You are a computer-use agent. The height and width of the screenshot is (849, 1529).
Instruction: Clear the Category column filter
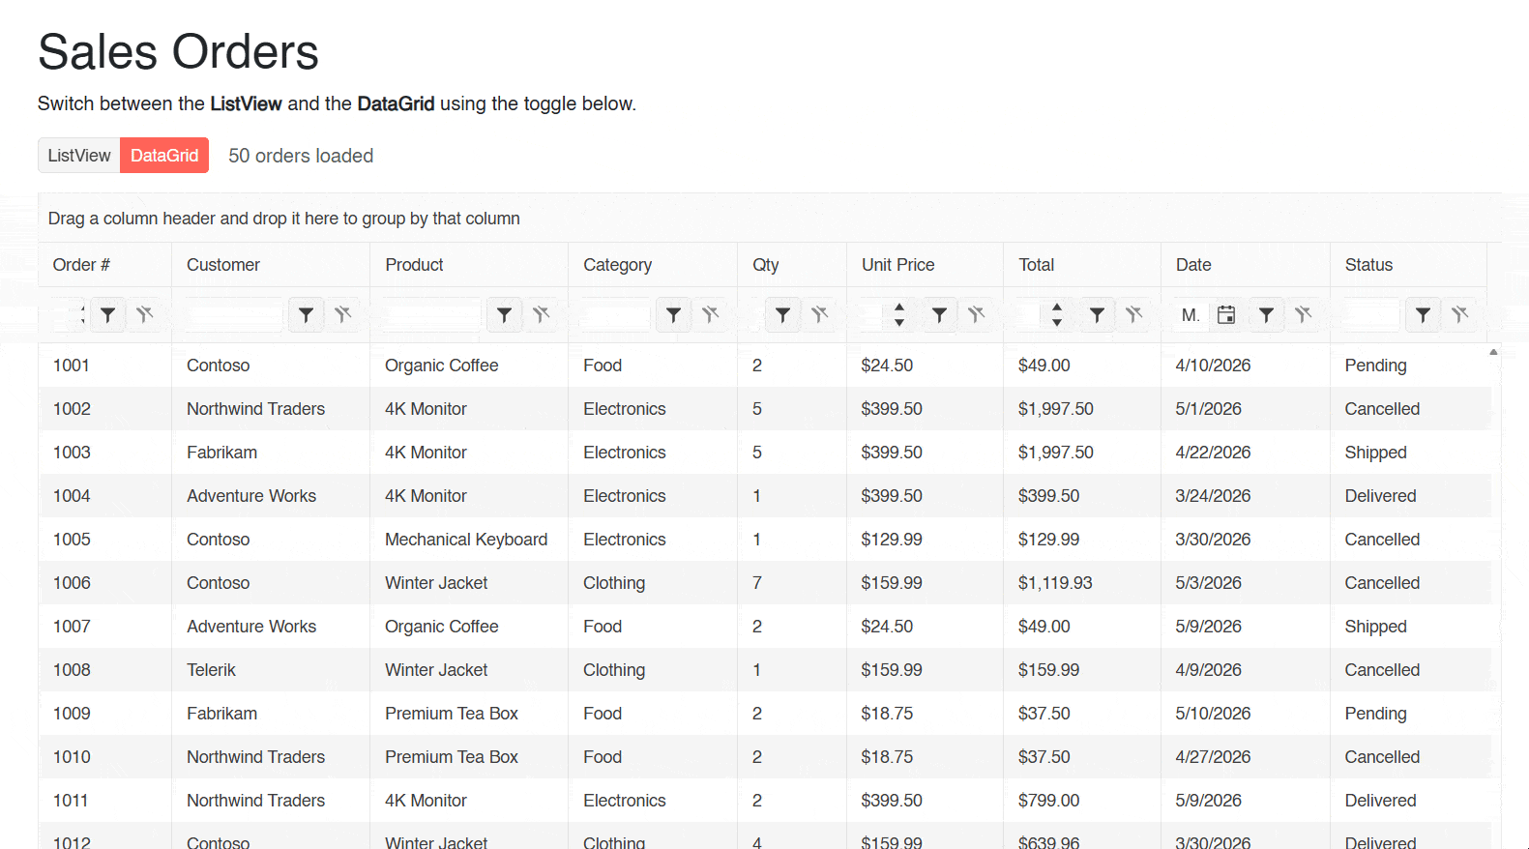tap(710, 314)
